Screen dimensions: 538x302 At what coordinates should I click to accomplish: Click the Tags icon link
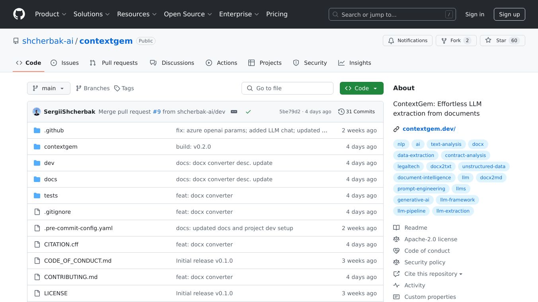tap(124, 88)
